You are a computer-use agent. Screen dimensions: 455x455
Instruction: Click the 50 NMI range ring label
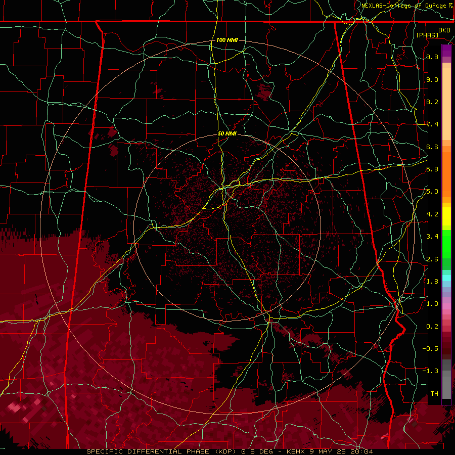click(227, 133)
